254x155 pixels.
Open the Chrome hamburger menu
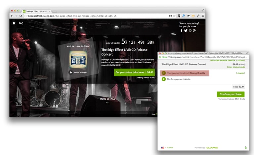pyautogui.click(x=203, y=16)
